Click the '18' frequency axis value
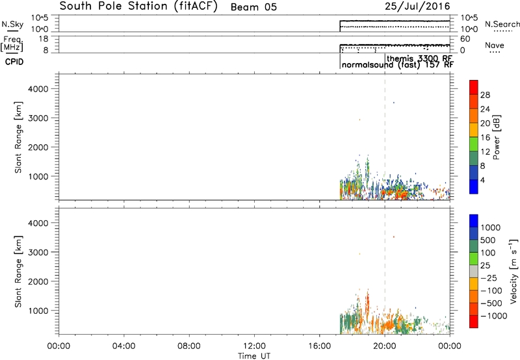 click(x=44, y=39)
